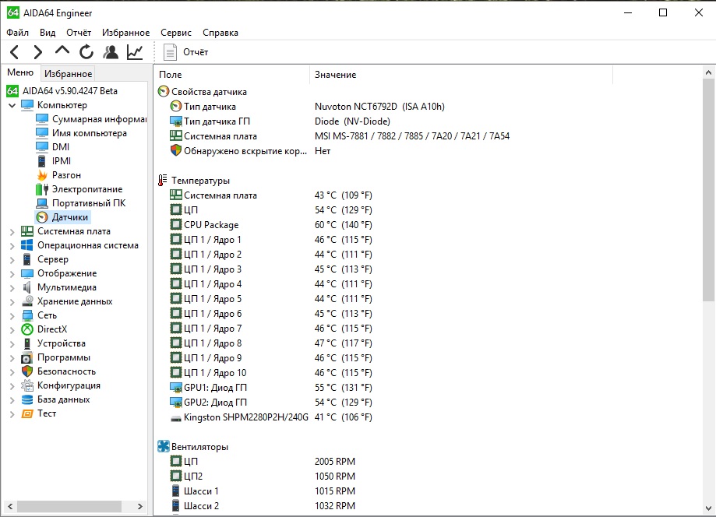Go forward with the right arrow toolbar icon
Viewport: 716px width, 517px height.
[38, 52]
